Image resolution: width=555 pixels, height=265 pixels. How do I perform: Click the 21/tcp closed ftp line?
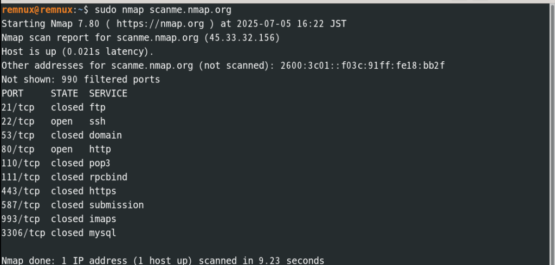click(54, 107)
